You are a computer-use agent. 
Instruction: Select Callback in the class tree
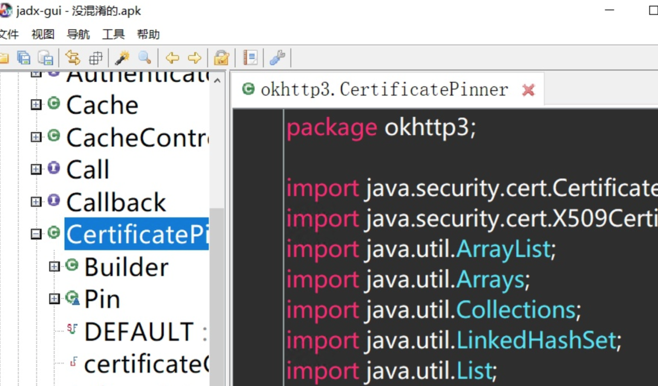pos(116,202)
